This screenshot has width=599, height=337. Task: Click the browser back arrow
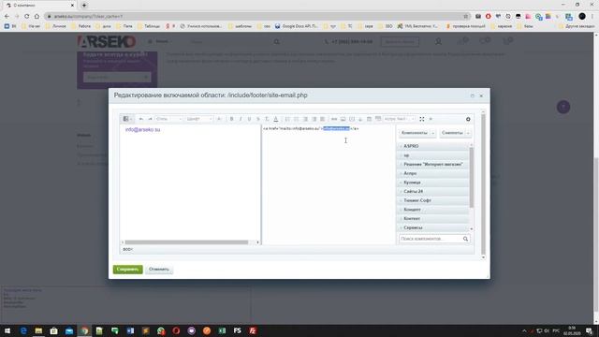click(x=7, y=17)
